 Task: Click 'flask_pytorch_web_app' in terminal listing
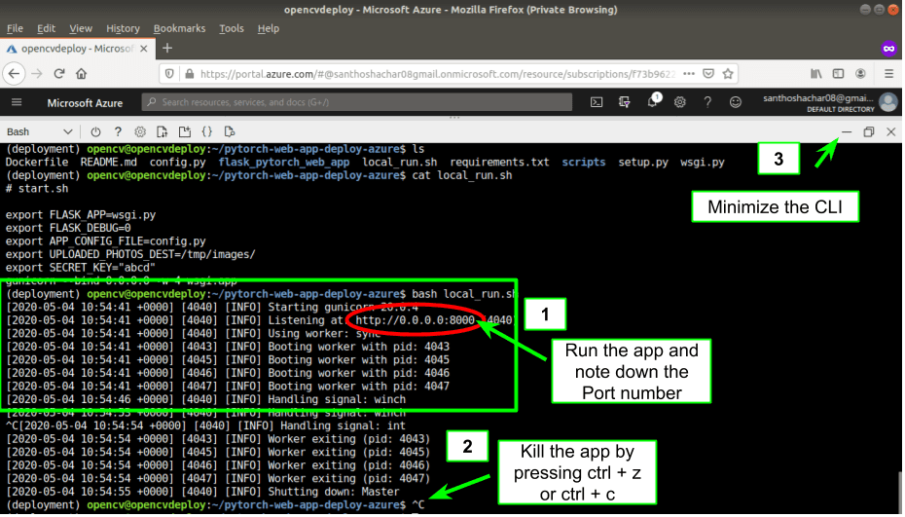tap(283, 163)
